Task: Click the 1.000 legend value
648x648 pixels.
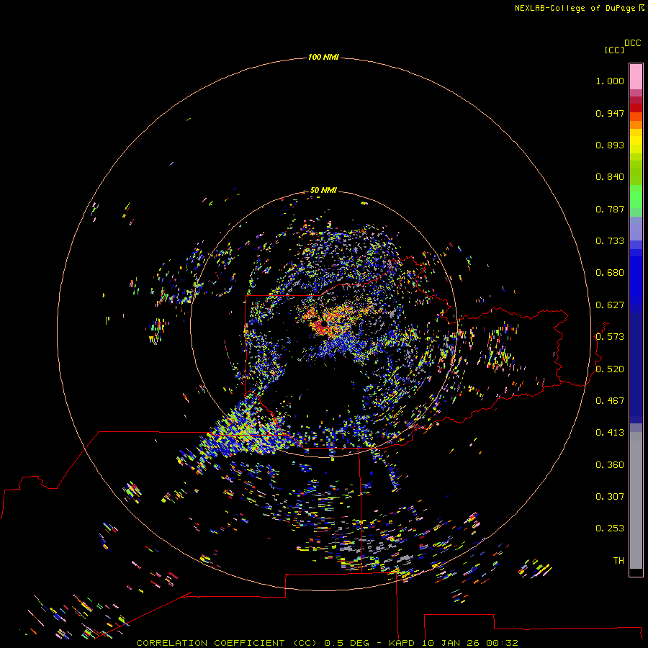Action: pos(610,81)
